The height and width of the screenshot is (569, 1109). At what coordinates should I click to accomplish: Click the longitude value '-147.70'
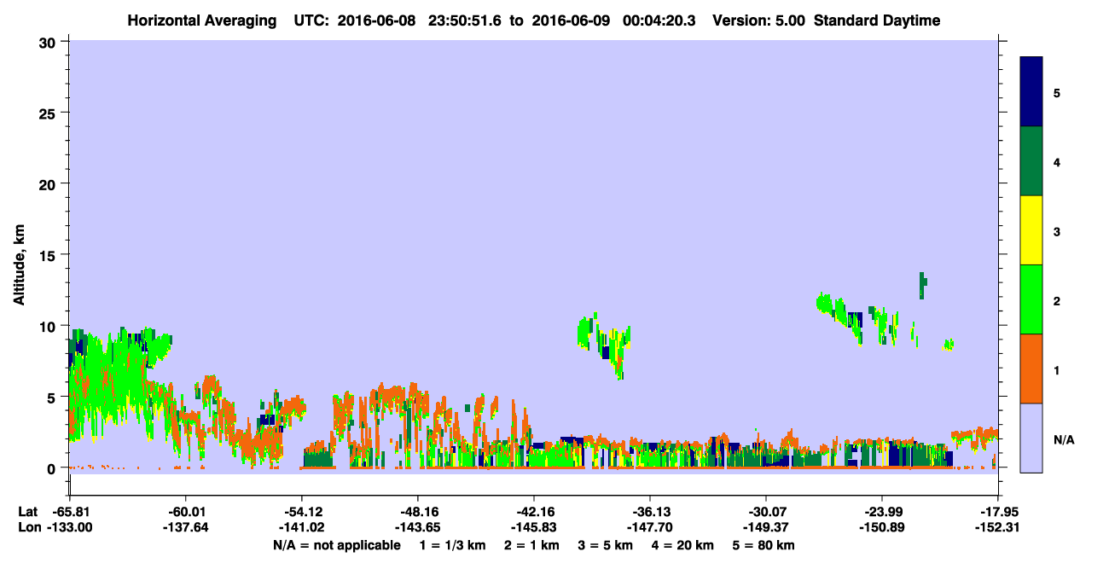coord(650,528)
